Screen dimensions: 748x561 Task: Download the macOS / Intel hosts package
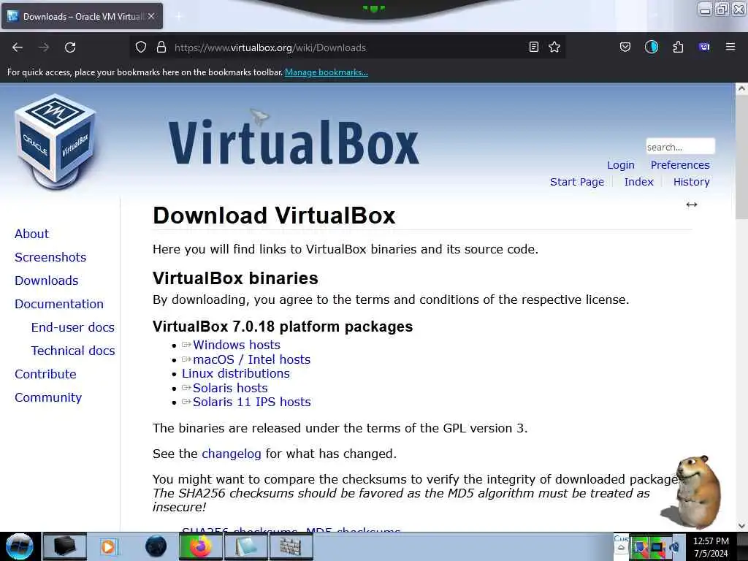pyautogui.click(x=251, y=359)
